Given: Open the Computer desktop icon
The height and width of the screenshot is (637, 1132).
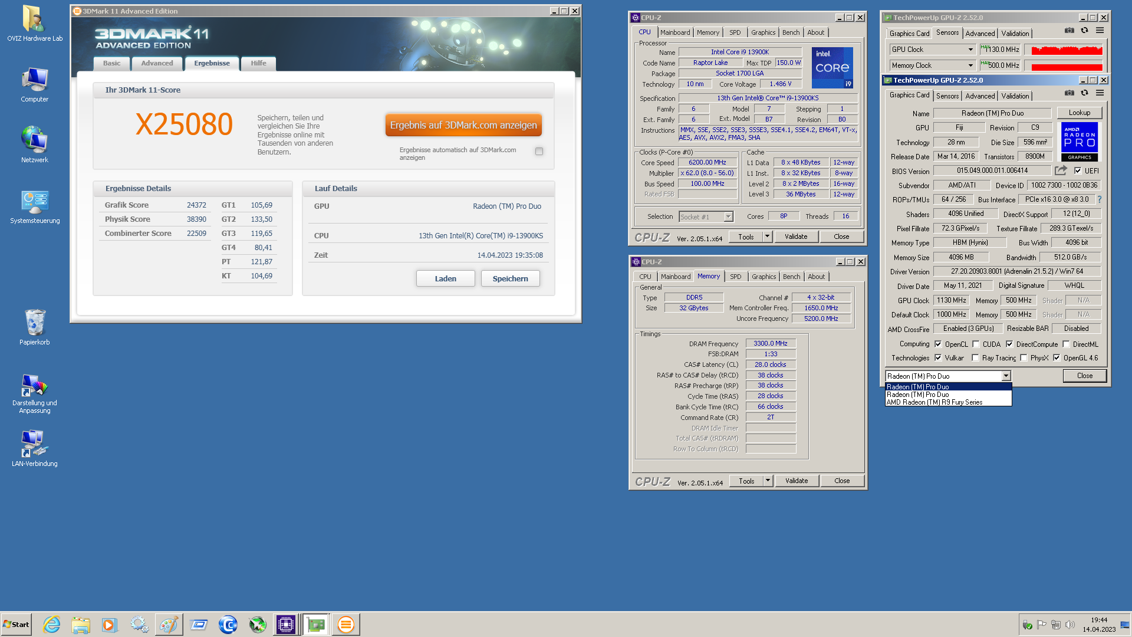Looking at the screenshot, I should tap(34, 84).
